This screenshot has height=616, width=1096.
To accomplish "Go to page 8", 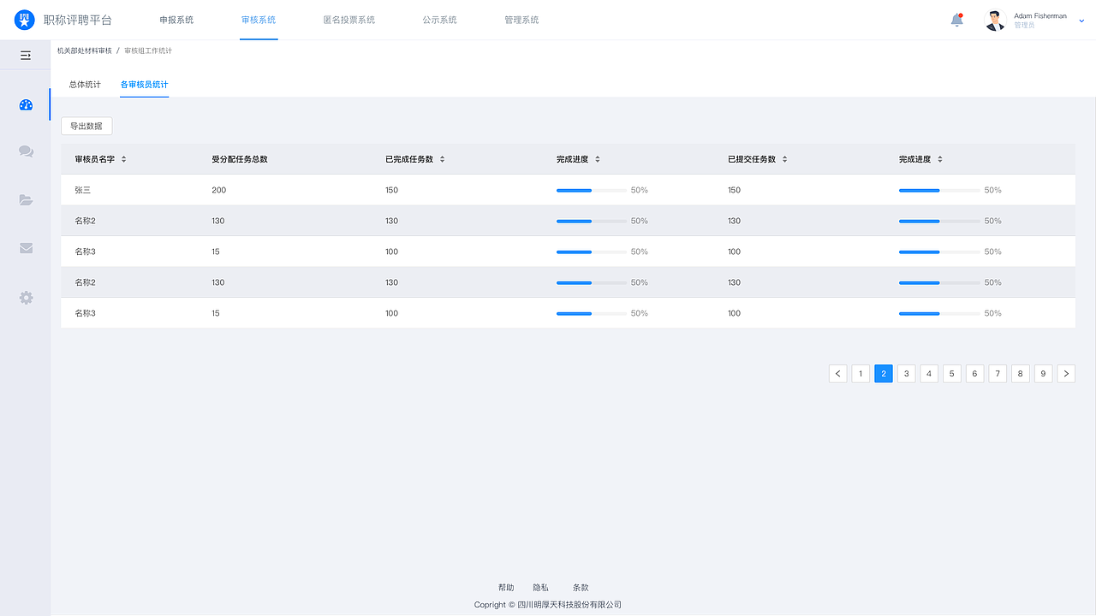I will tap(1021, 373).
